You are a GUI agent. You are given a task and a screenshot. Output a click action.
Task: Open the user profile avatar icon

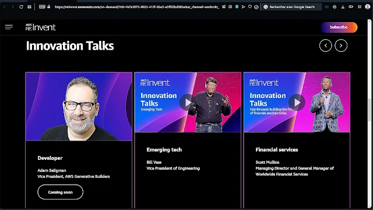[x=368, y=6]
